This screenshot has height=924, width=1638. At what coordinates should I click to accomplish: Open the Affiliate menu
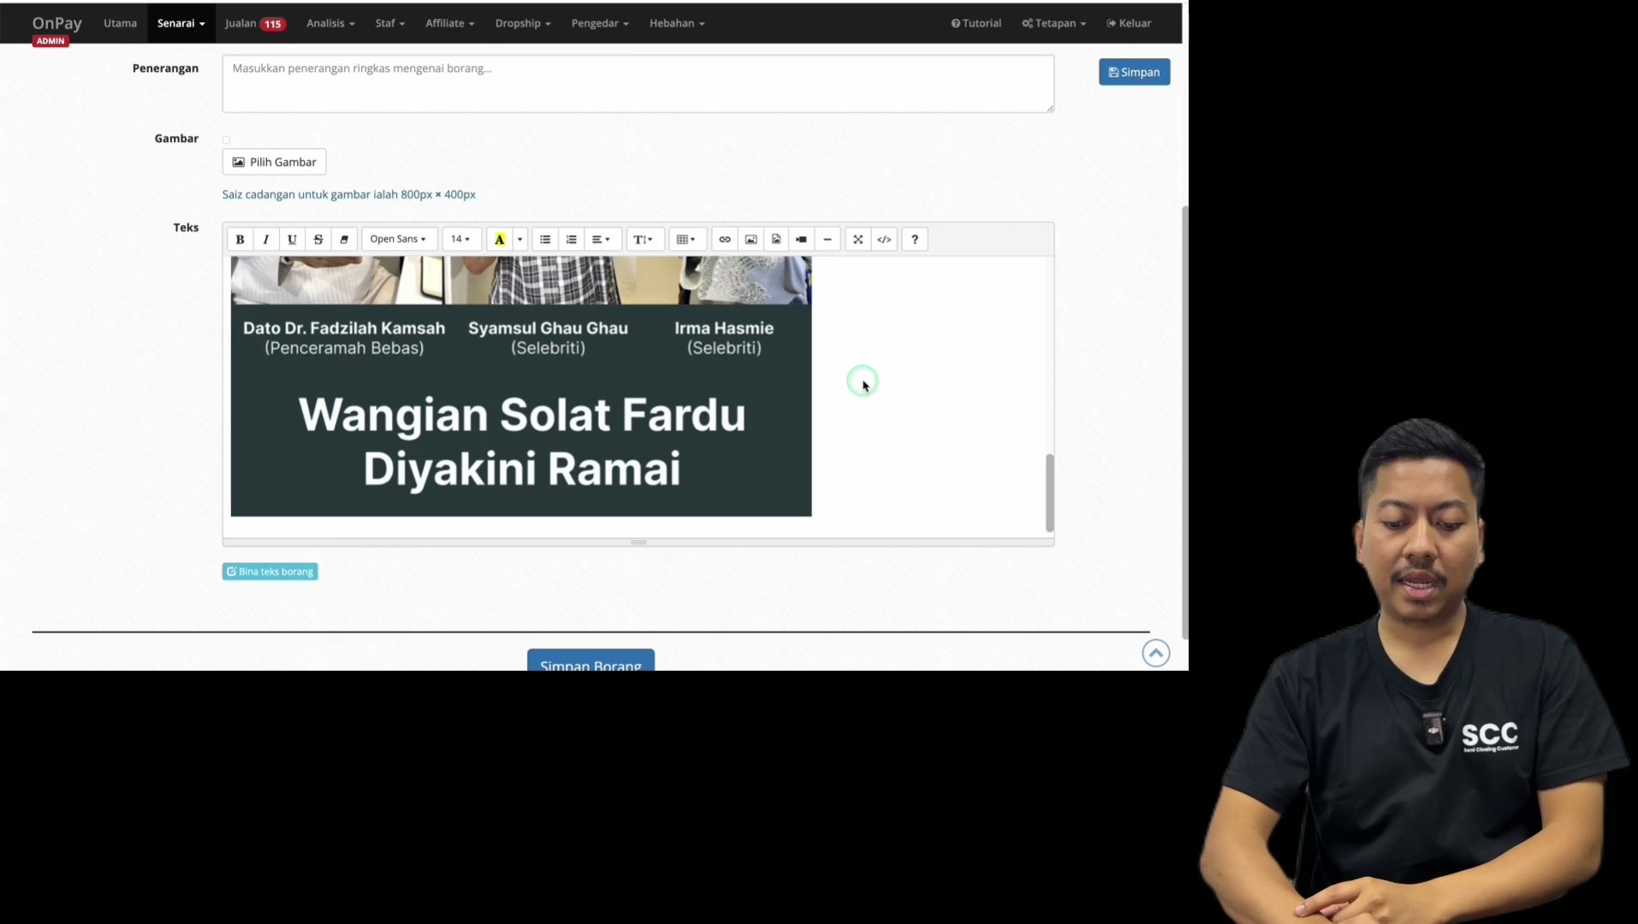coord(449,23)
